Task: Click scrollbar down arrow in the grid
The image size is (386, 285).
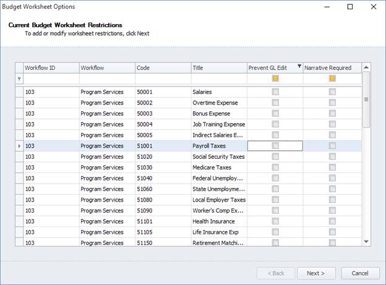Action: tap(366, 242)
